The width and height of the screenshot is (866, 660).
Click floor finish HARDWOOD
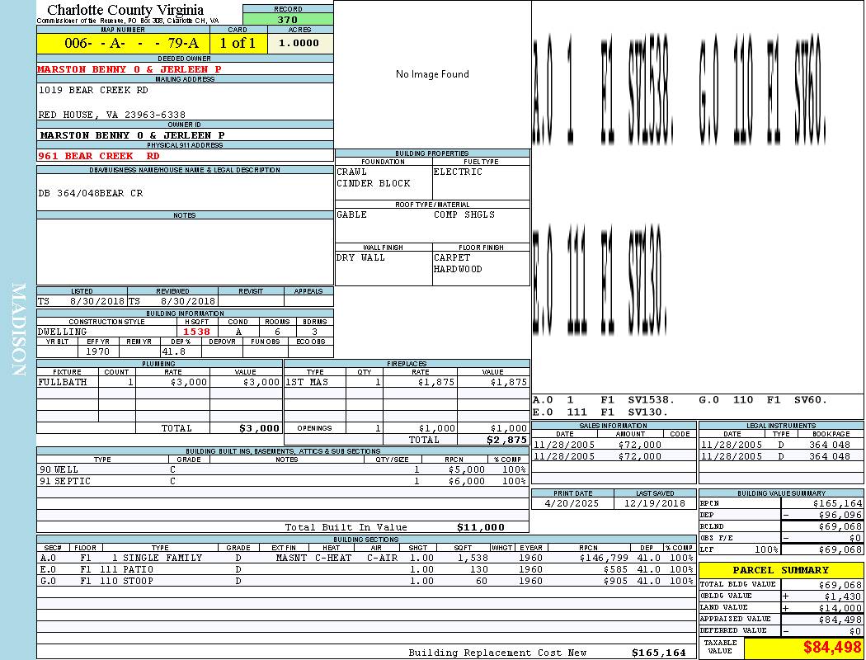click(458, 270)
